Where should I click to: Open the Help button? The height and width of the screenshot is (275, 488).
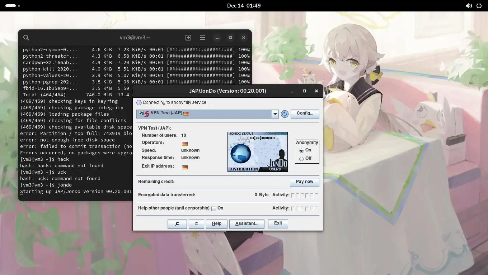click(217, 224)
